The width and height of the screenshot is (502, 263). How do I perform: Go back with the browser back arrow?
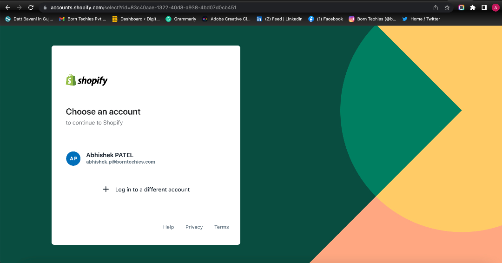tap(8, 7)
